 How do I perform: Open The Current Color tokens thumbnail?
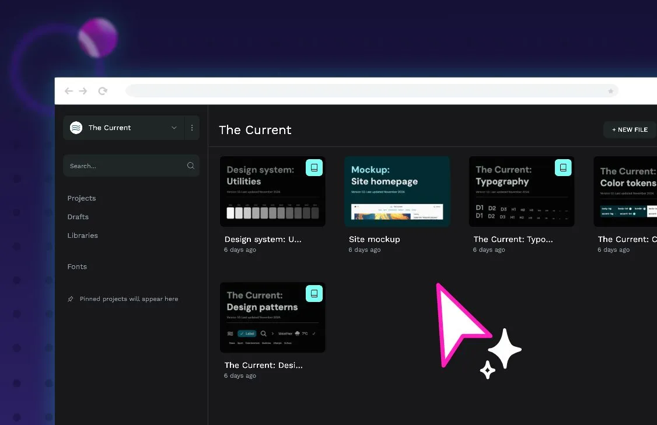[627, 191]
